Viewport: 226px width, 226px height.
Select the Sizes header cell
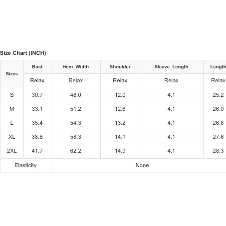click(12, 74)
